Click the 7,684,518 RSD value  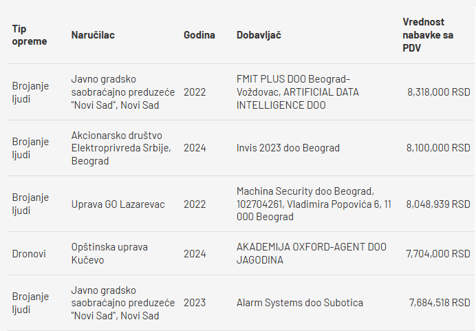pos(440,303)
